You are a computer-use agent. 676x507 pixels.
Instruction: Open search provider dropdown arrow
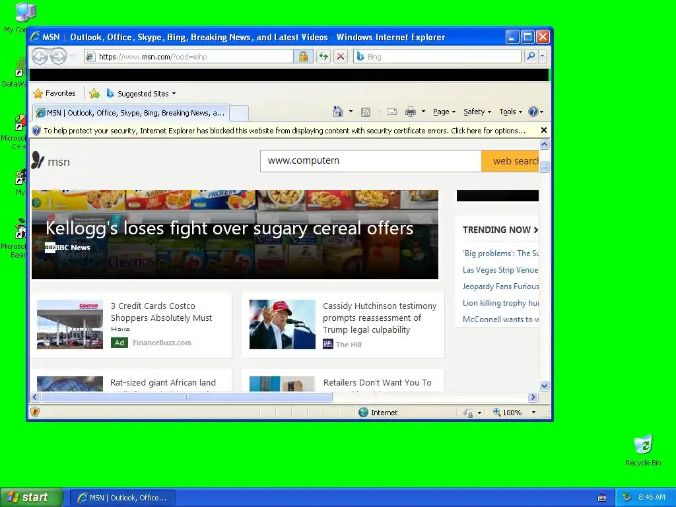coord(543,56)
